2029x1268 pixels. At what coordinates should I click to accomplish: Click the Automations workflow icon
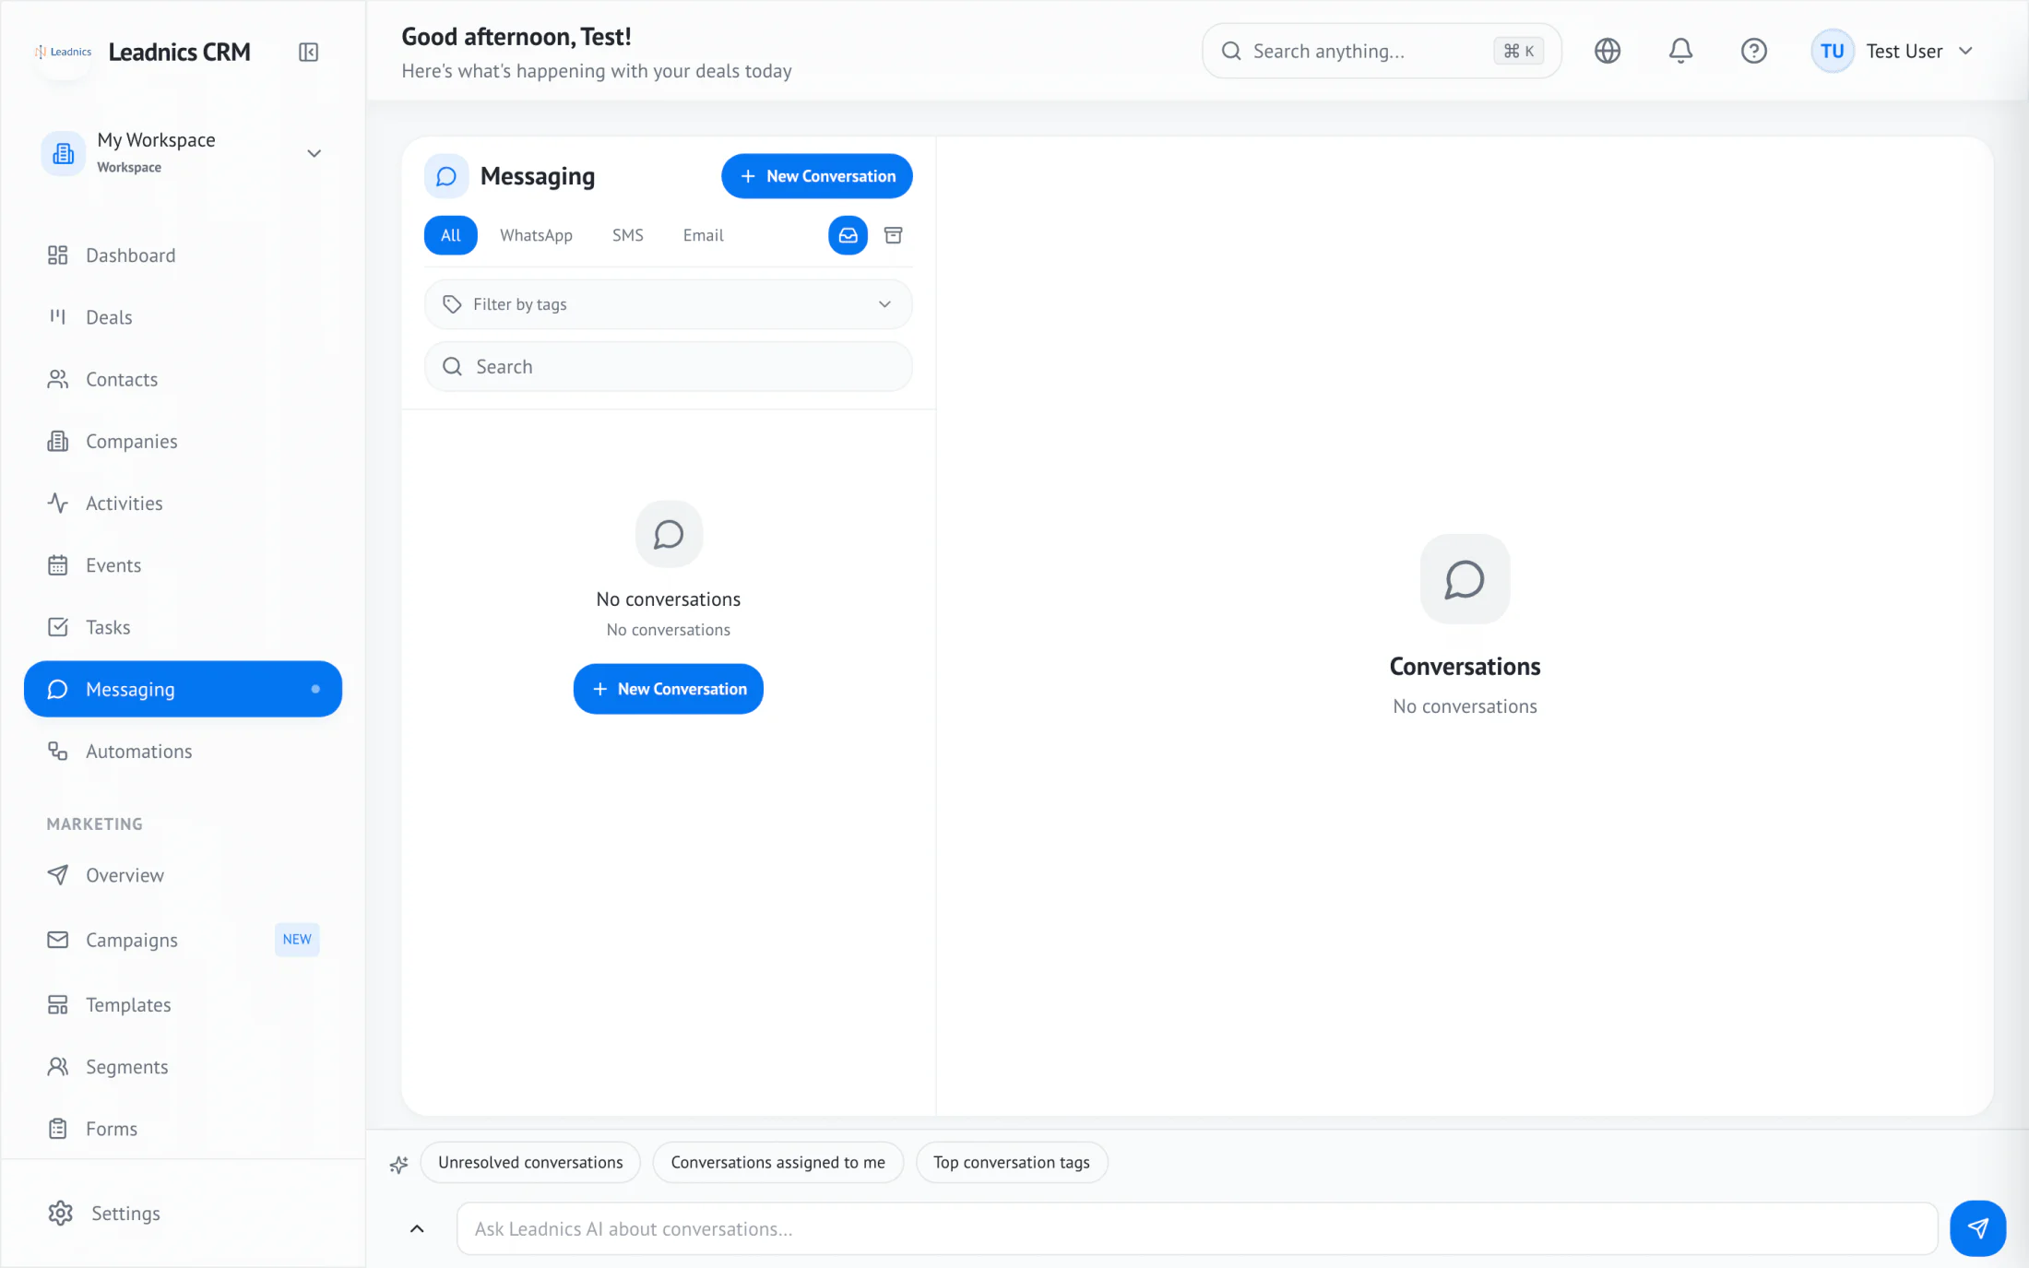[x=58, y=752]
